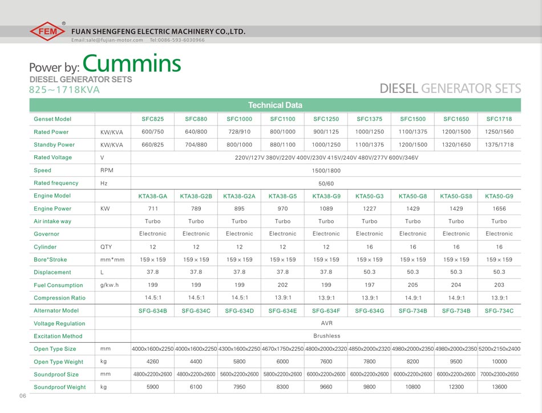Click the 711 engine power value
The height and width of the screenshot is (413, 542).
[x=153, y=209]
